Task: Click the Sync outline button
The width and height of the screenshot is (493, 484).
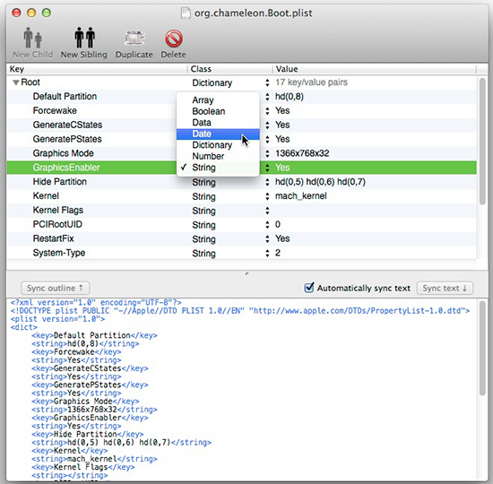Action: [x=55, y=288]
